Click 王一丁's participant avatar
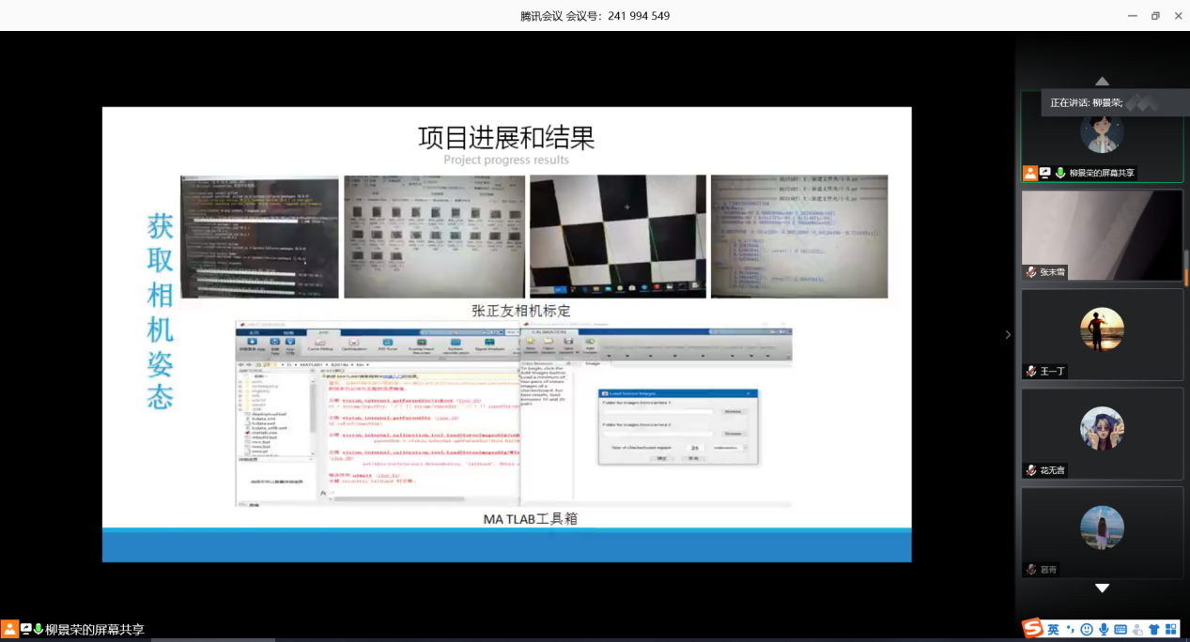 click(1102, 329)
